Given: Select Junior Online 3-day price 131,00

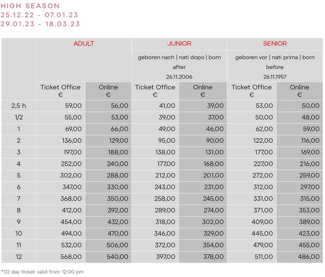Looking at the screenshot, I should tap(213, 152).
